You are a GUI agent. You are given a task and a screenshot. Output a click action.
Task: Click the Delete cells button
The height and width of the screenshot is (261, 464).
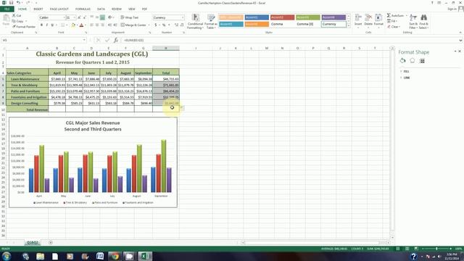pyautogui.click(x=368, y=20)
